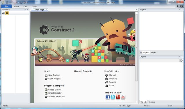Click the Manual help icon

pos(107,75)
